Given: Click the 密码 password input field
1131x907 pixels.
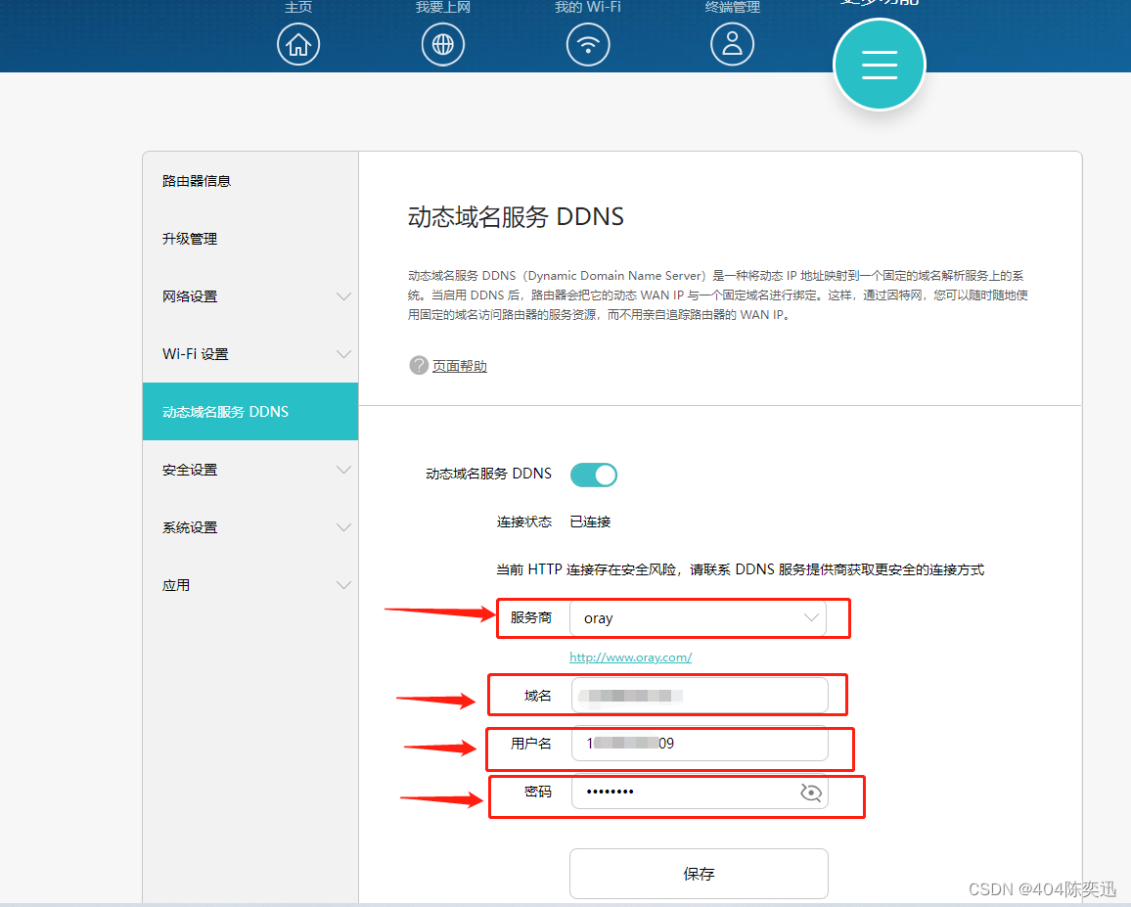Looking at the screenshot, I should click(x=700, y=793).
